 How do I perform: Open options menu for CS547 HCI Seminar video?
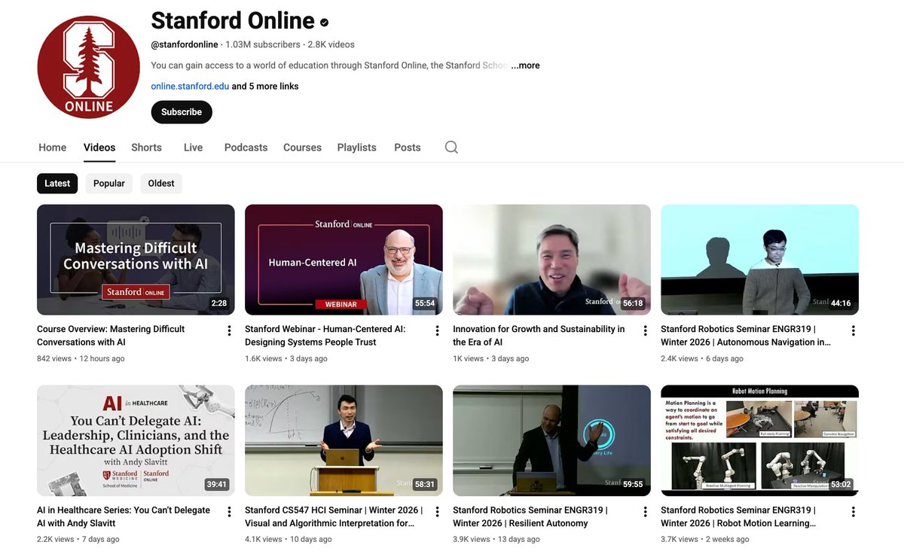point(437,511)
